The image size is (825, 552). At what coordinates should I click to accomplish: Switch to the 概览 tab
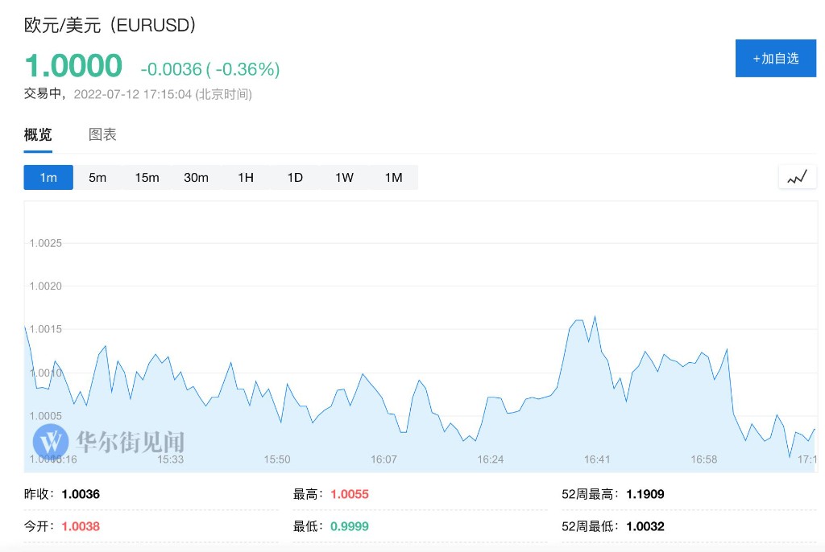coord(38,134)
